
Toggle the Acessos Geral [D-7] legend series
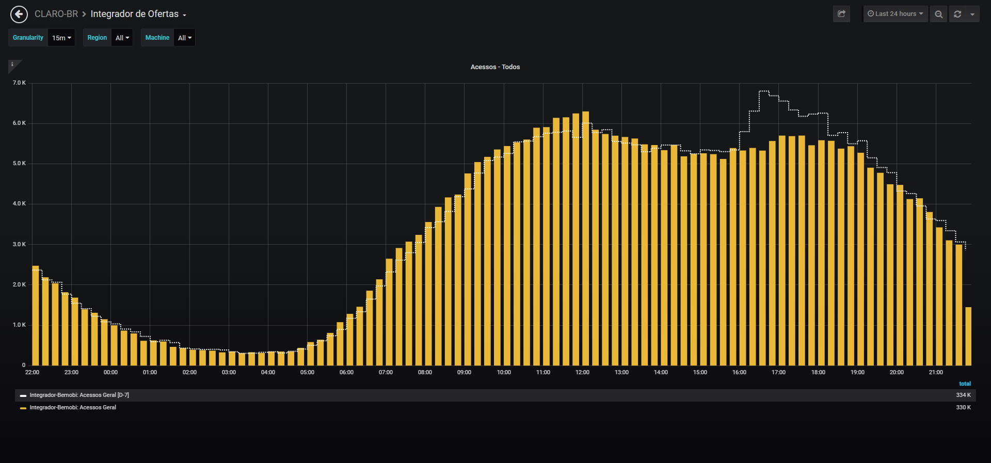tap(79, 395)
